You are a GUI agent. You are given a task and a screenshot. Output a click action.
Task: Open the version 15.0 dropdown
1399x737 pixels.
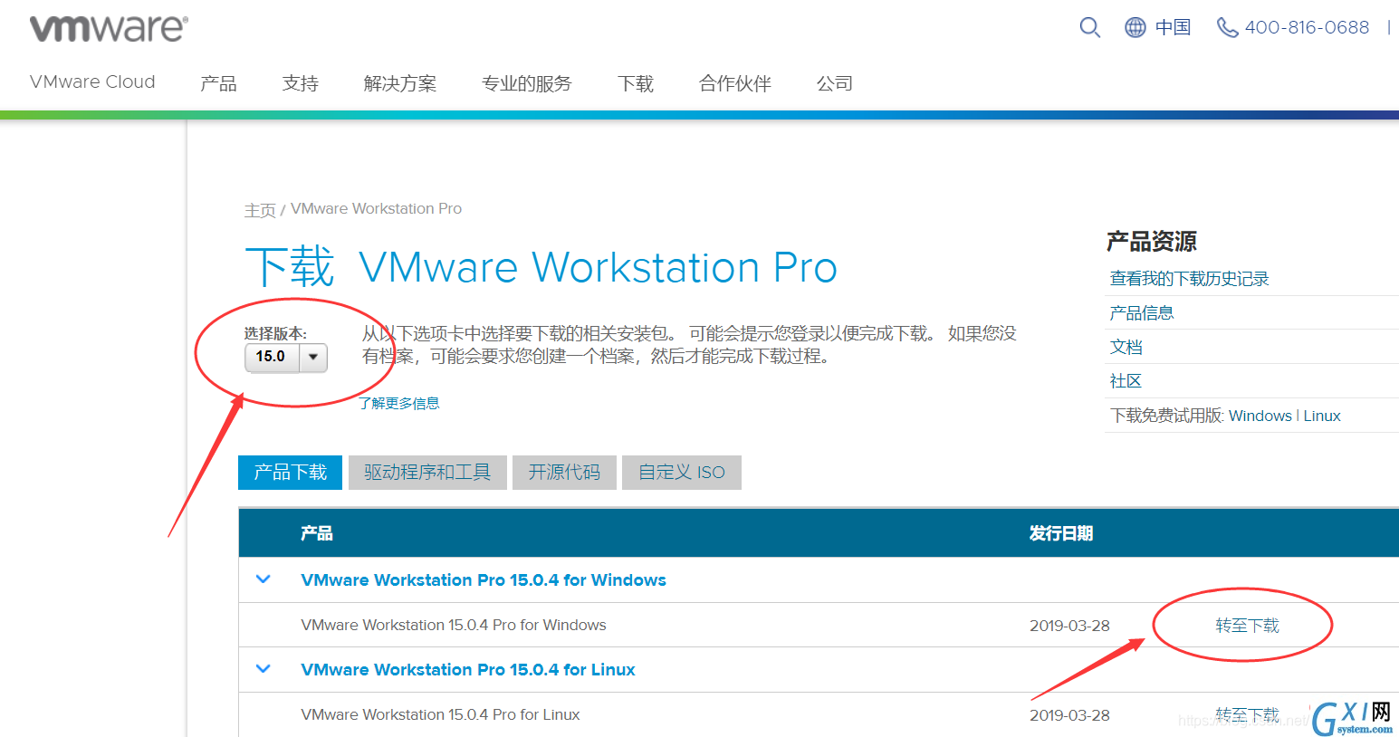[286, 357]
